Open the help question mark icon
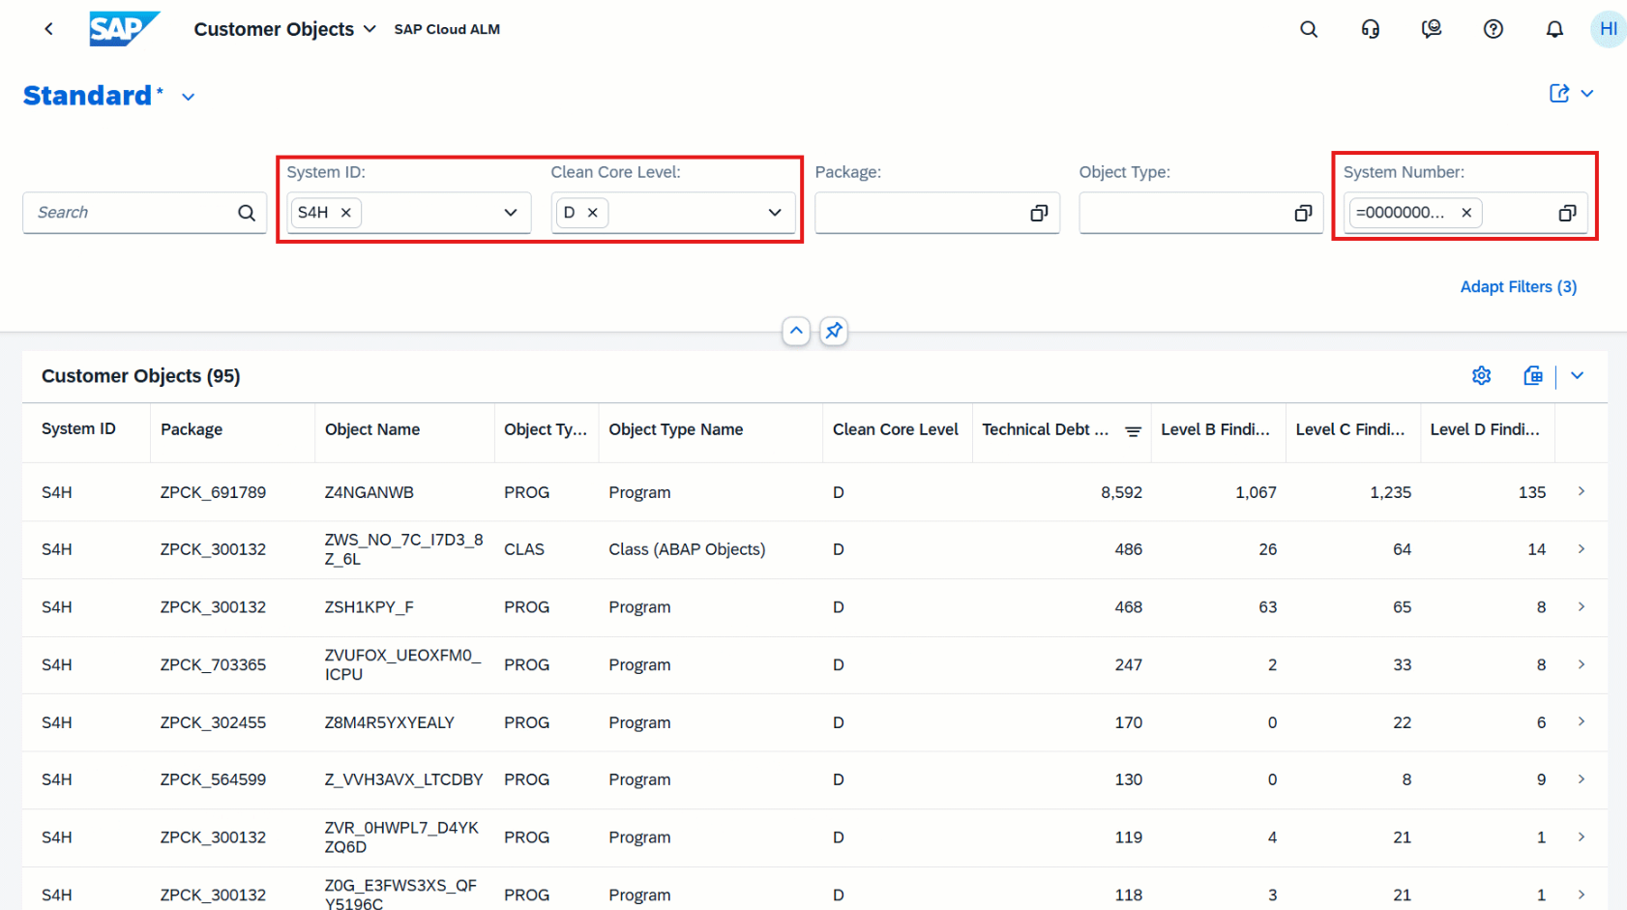The height and width of the screenshot is (910, 1627). 1493,29
